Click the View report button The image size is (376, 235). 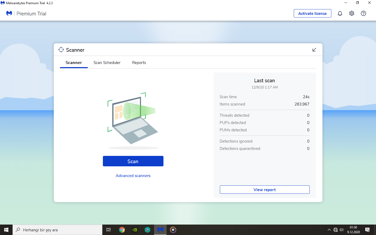[265, 190]
